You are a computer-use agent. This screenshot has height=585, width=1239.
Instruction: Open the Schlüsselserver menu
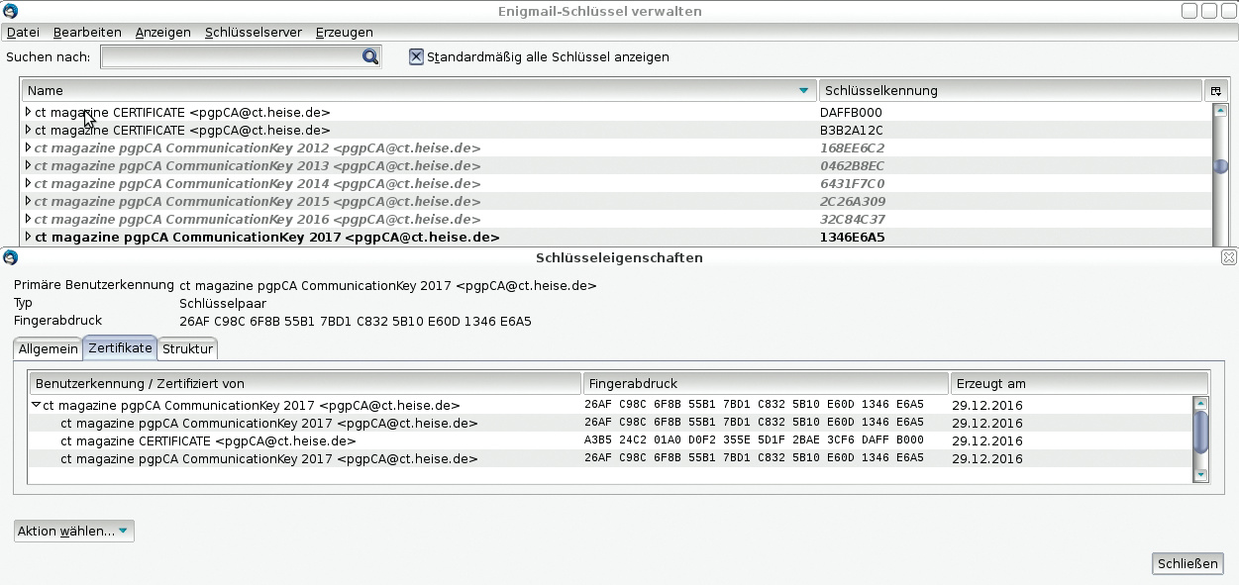click(x=252, y=33)
